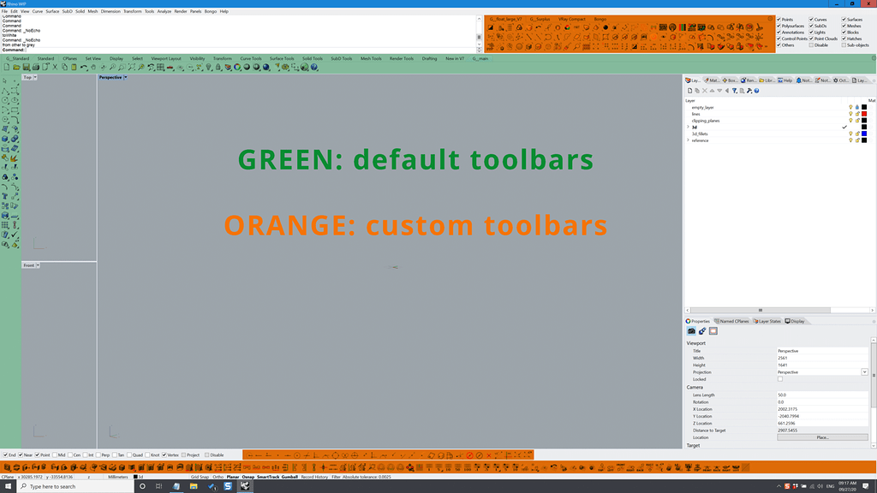Click the Copy icon in Standard toolbar
The image size is (877, 493).
tap(65, 67)
